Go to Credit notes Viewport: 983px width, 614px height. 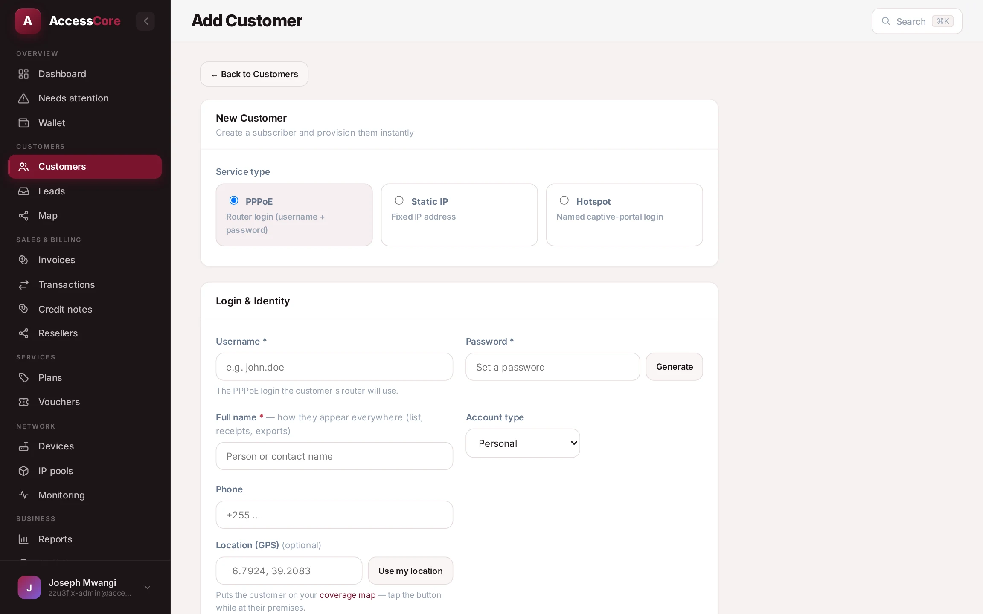coord(85,309)
